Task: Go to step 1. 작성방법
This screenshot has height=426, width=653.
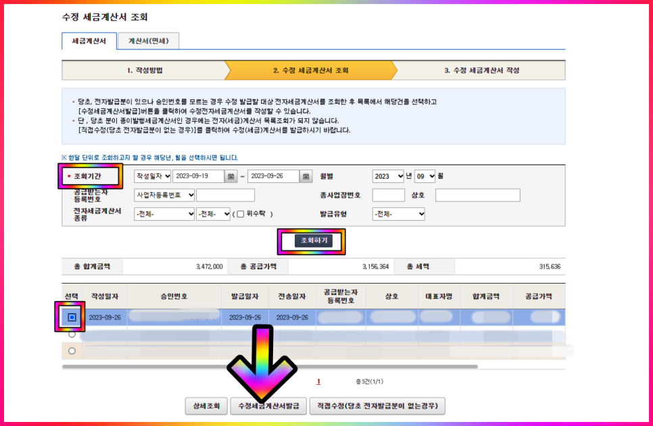Action: pyautogui.click(x=144, y=70)
